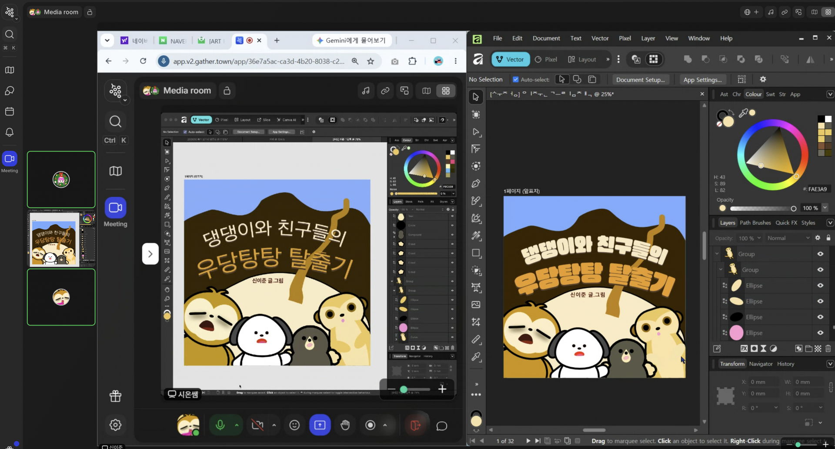Switch to the Navigator tab
Viewport: 835px width, 449px height.
pos(761,364)
